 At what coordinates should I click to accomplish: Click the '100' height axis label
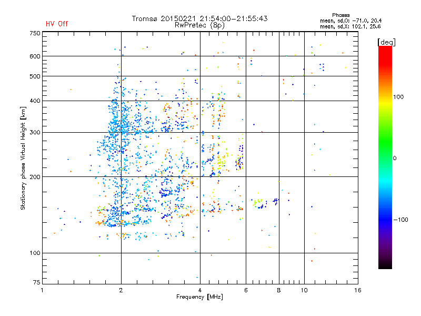point(35,253)
